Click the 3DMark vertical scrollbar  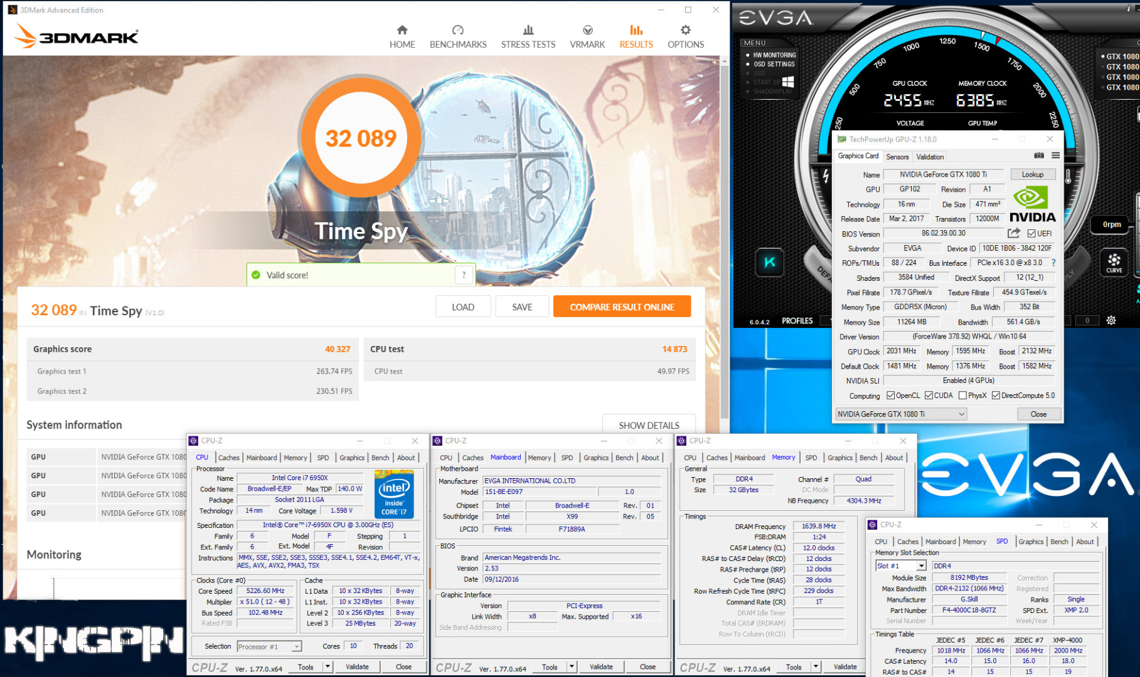click(x=725, y=238)
